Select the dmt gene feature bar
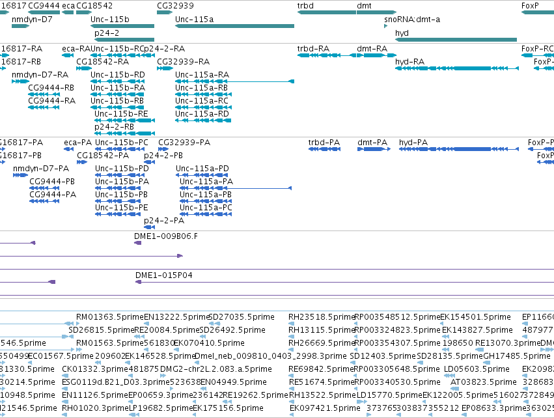The height and width of the screenshot is (418, 554). point(377,12)
